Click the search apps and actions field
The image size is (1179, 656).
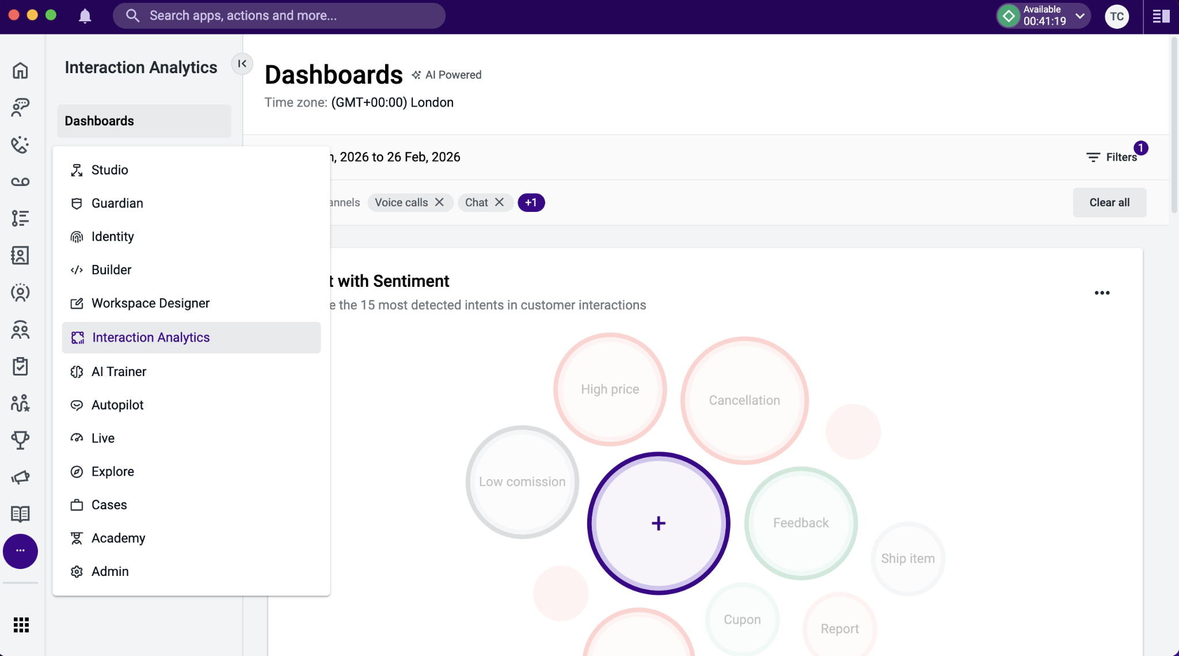279,16
